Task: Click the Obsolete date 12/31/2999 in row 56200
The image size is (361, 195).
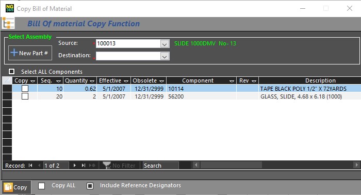Action: (149, 96)
